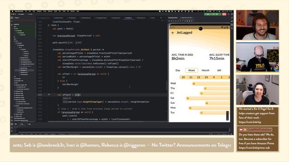Open the ko-fi cwti.link/tip link

[250, 122]
